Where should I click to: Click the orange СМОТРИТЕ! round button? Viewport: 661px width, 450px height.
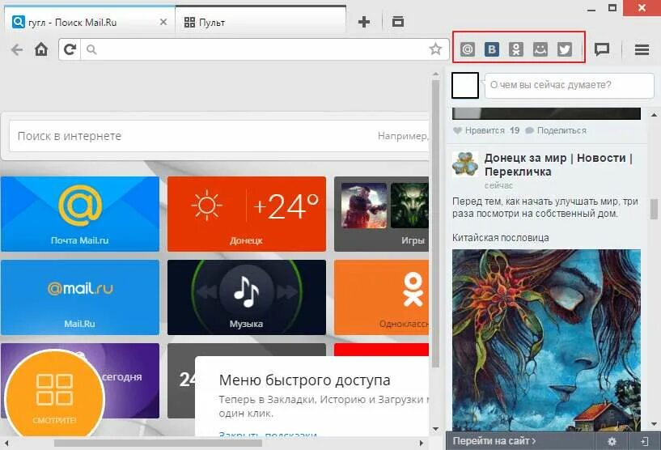(55, 396)
